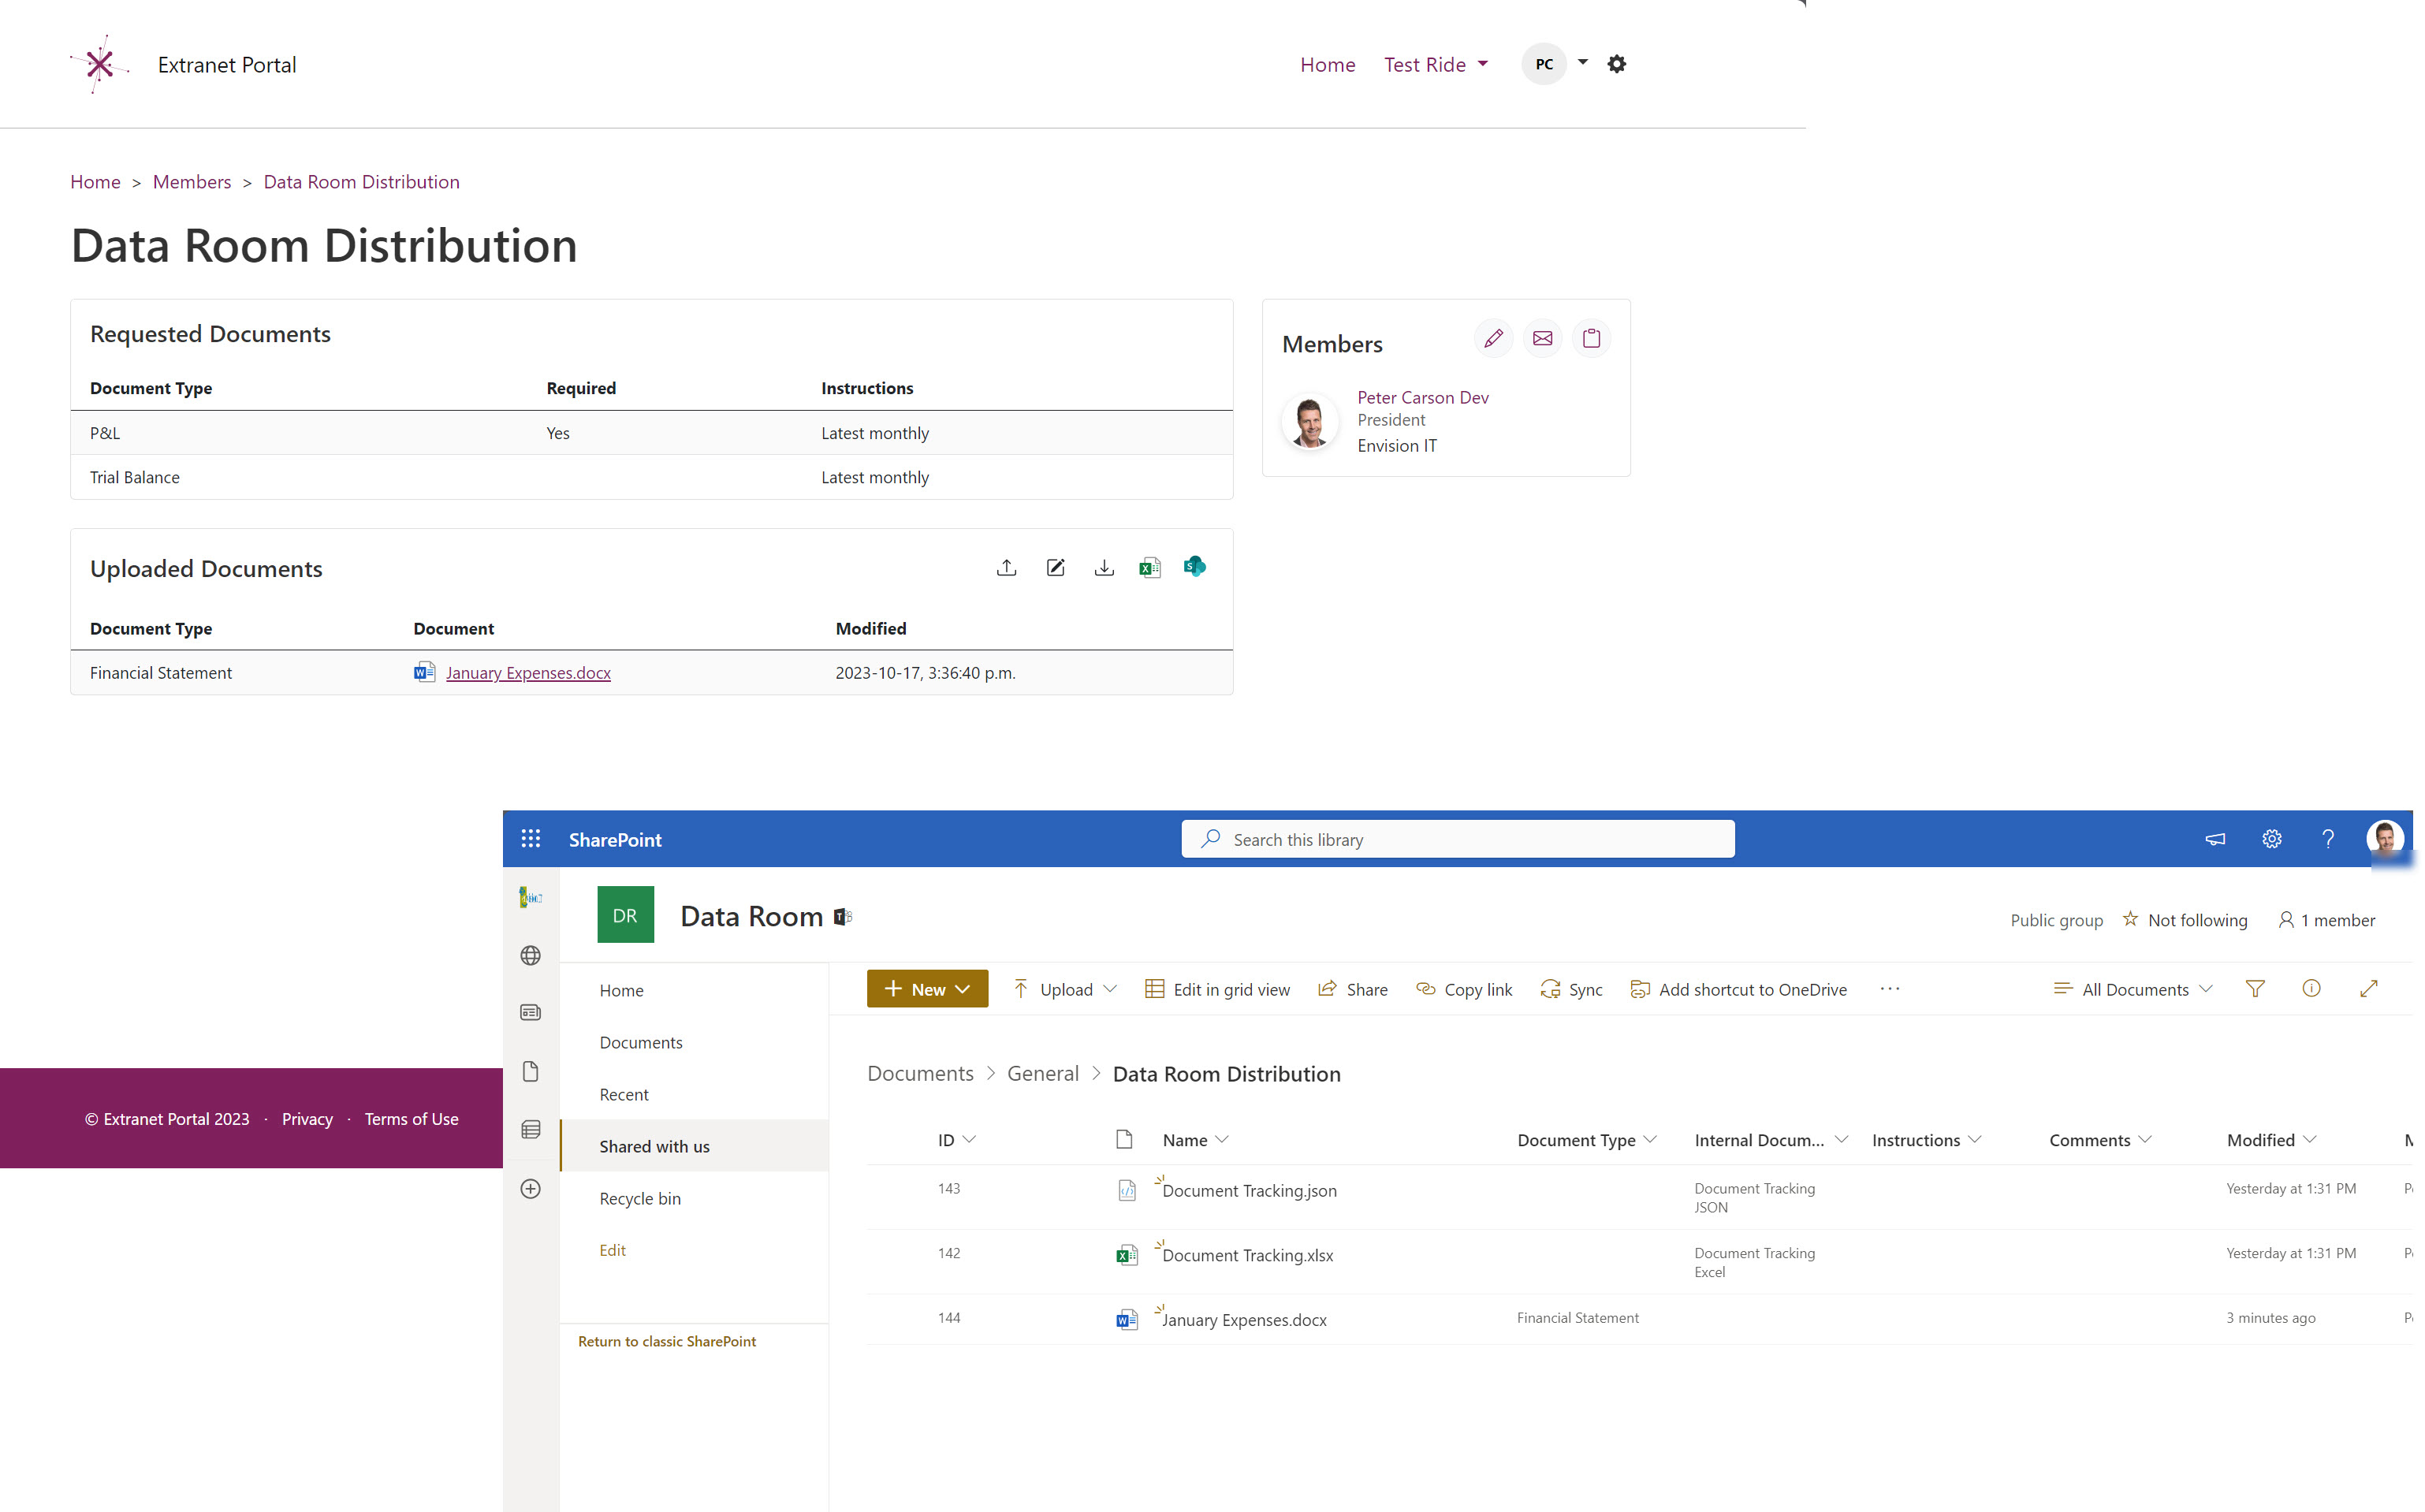Viewport: 2425px width, 1512px height.
Task: Click the download icon in Uploaded Documents toolbar
Action: pyautogui.click(x=1103, y=566)
